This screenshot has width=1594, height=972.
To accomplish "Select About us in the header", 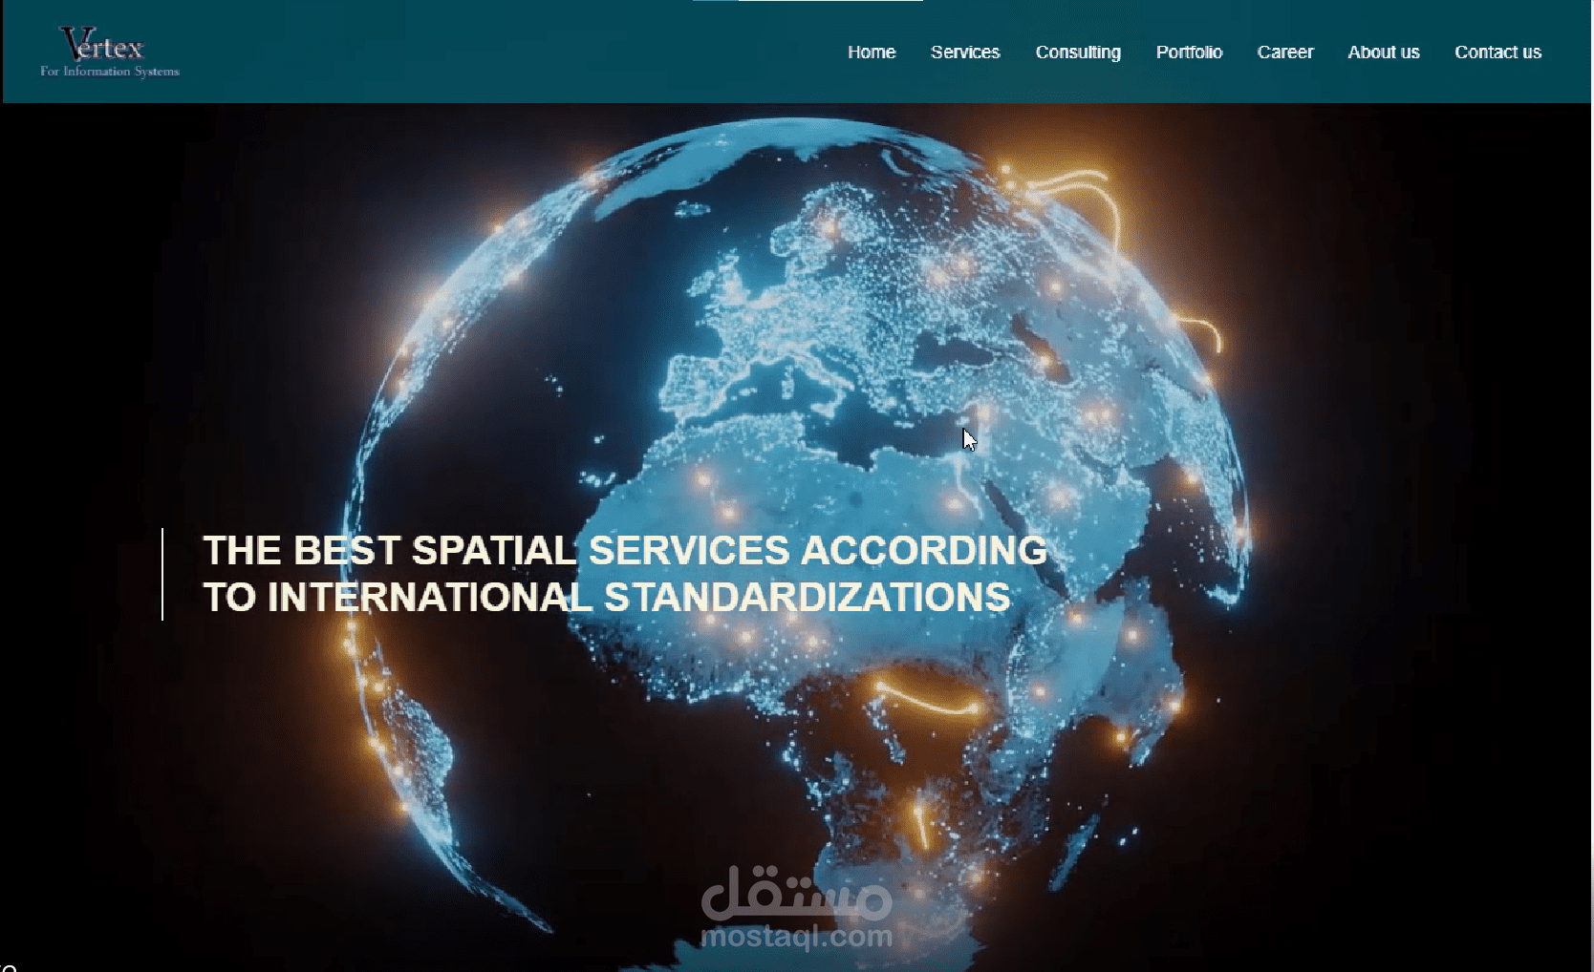I will tap(1384, 53).
